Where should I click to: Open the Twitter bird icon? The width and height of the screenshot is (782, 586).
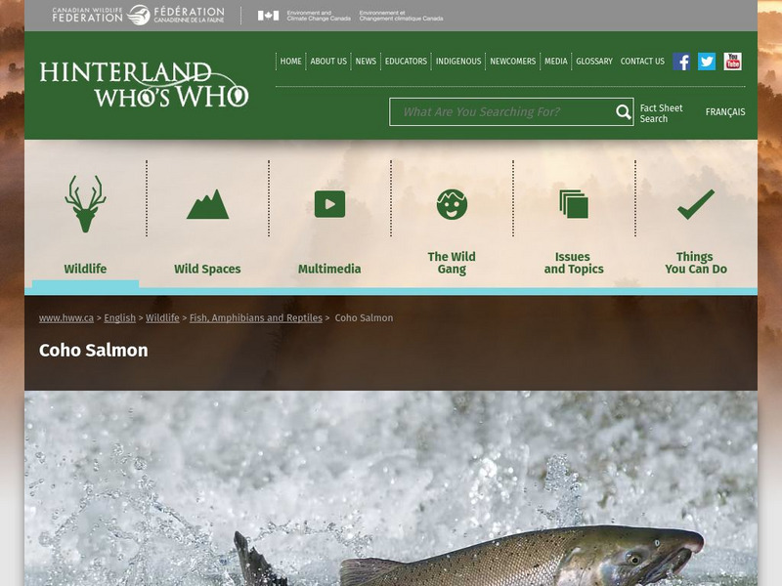pos(707,62)
